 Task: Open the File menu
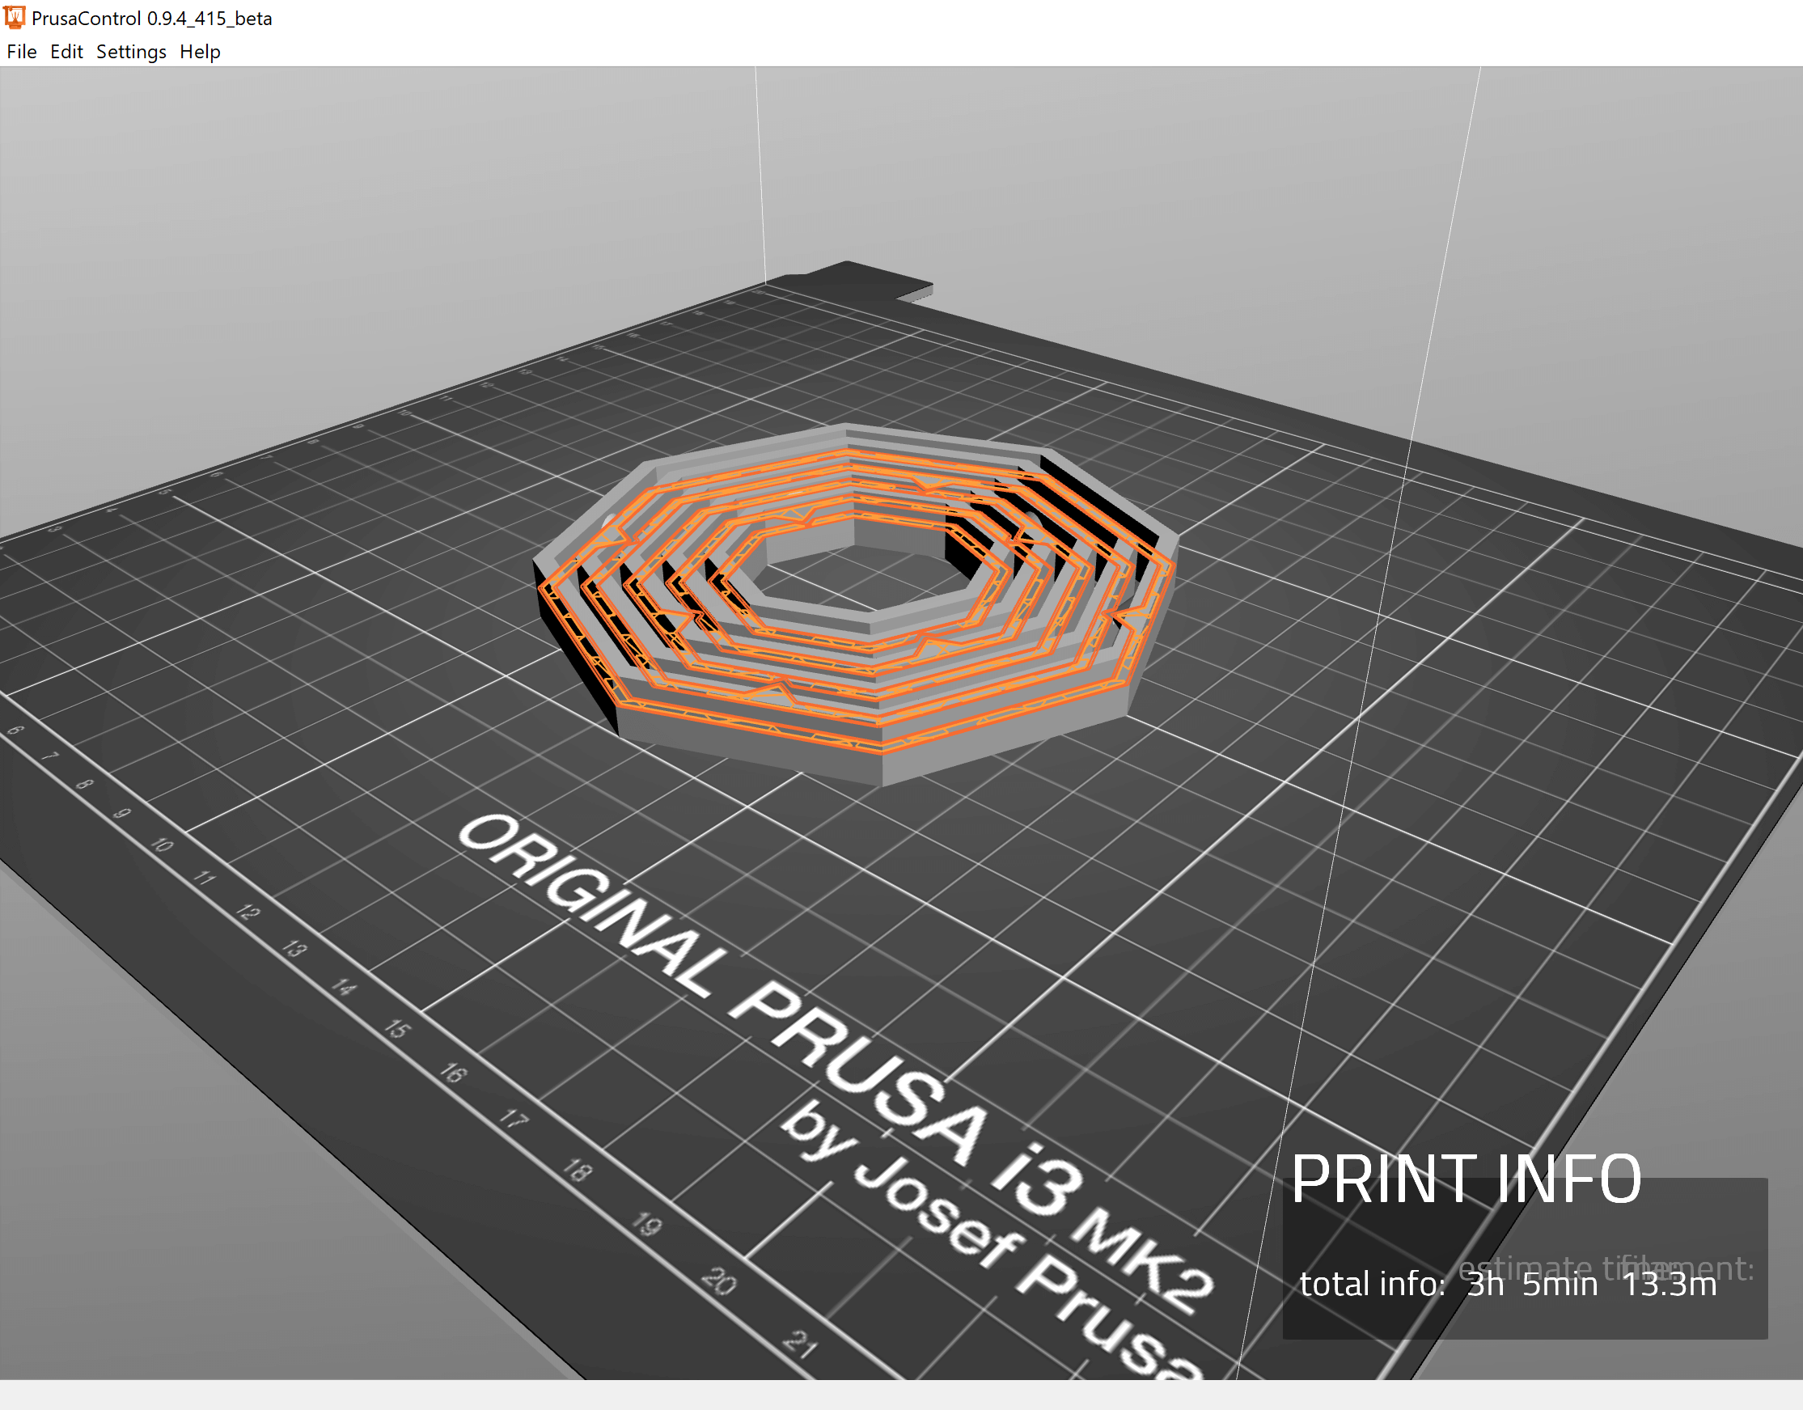(x=22, y=52)
